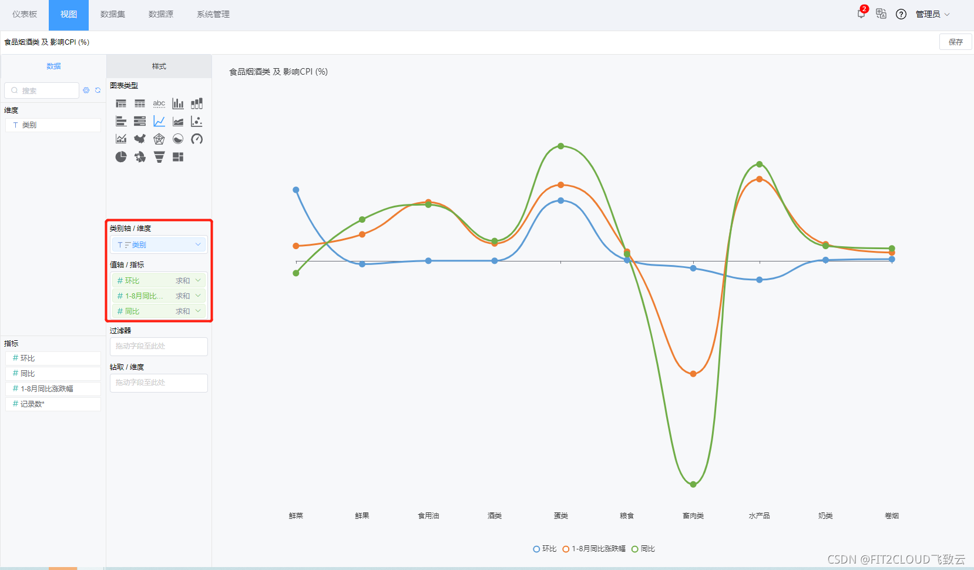Switch to the 数据 panel tab

[53, 66]
